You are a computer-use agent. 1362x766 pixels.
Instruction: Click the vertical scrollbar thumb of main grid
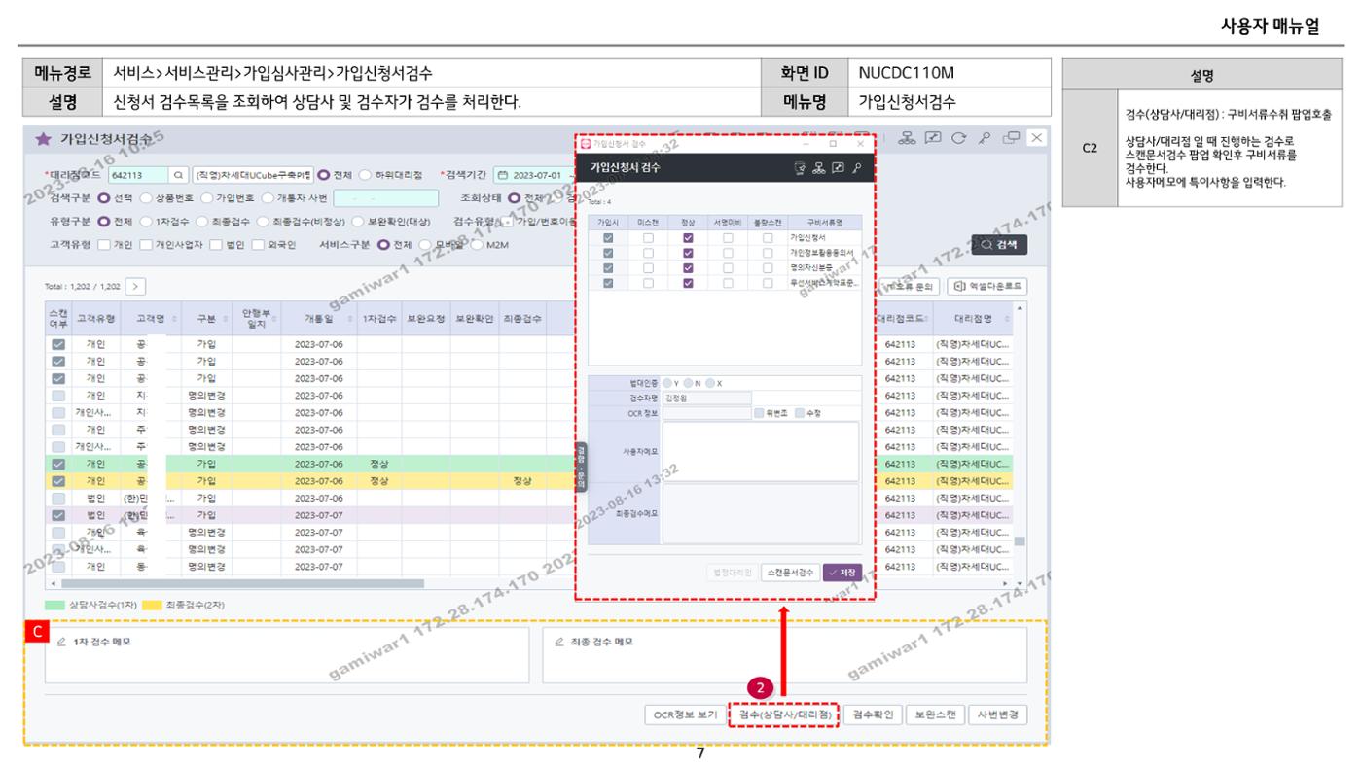coord(1020,541)
